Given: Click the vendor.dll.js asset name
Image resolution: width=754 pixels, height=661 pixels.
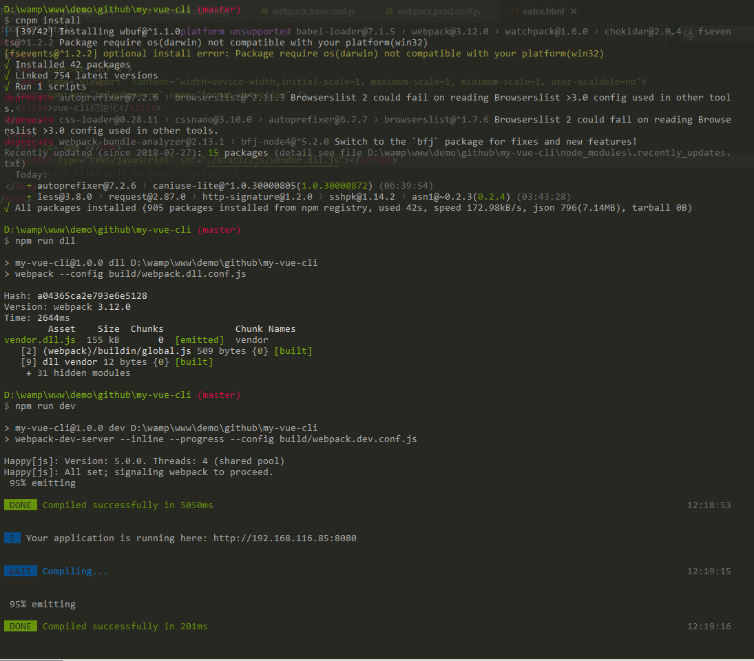Looking at the screenshot, I should [x=39, y=340].
